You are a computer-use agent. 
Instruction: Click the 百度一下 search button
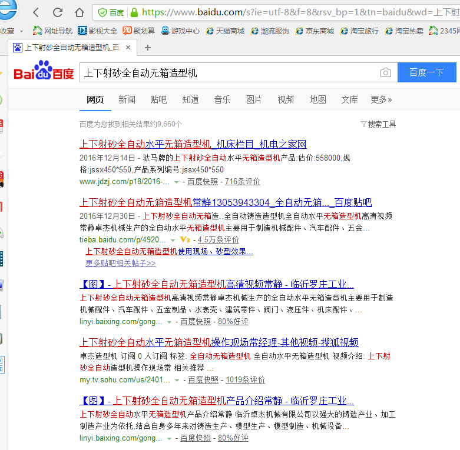coord(426,72)
